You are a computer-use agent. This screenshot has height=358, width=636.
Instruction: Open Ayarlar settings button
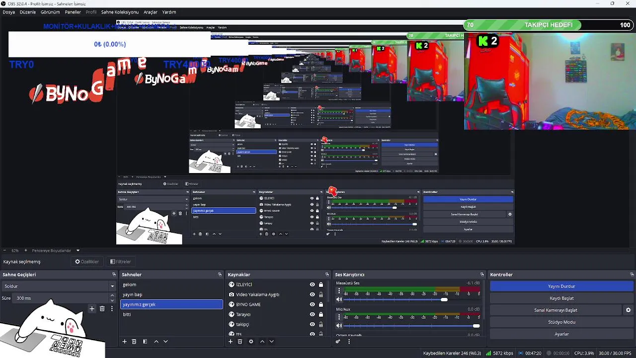pyautogui.click(x=561, y=334)
